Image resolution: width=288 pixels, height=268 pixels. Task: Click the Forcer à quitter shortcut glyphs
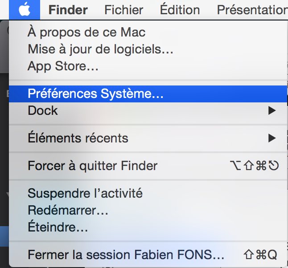[x=255, y=166]
